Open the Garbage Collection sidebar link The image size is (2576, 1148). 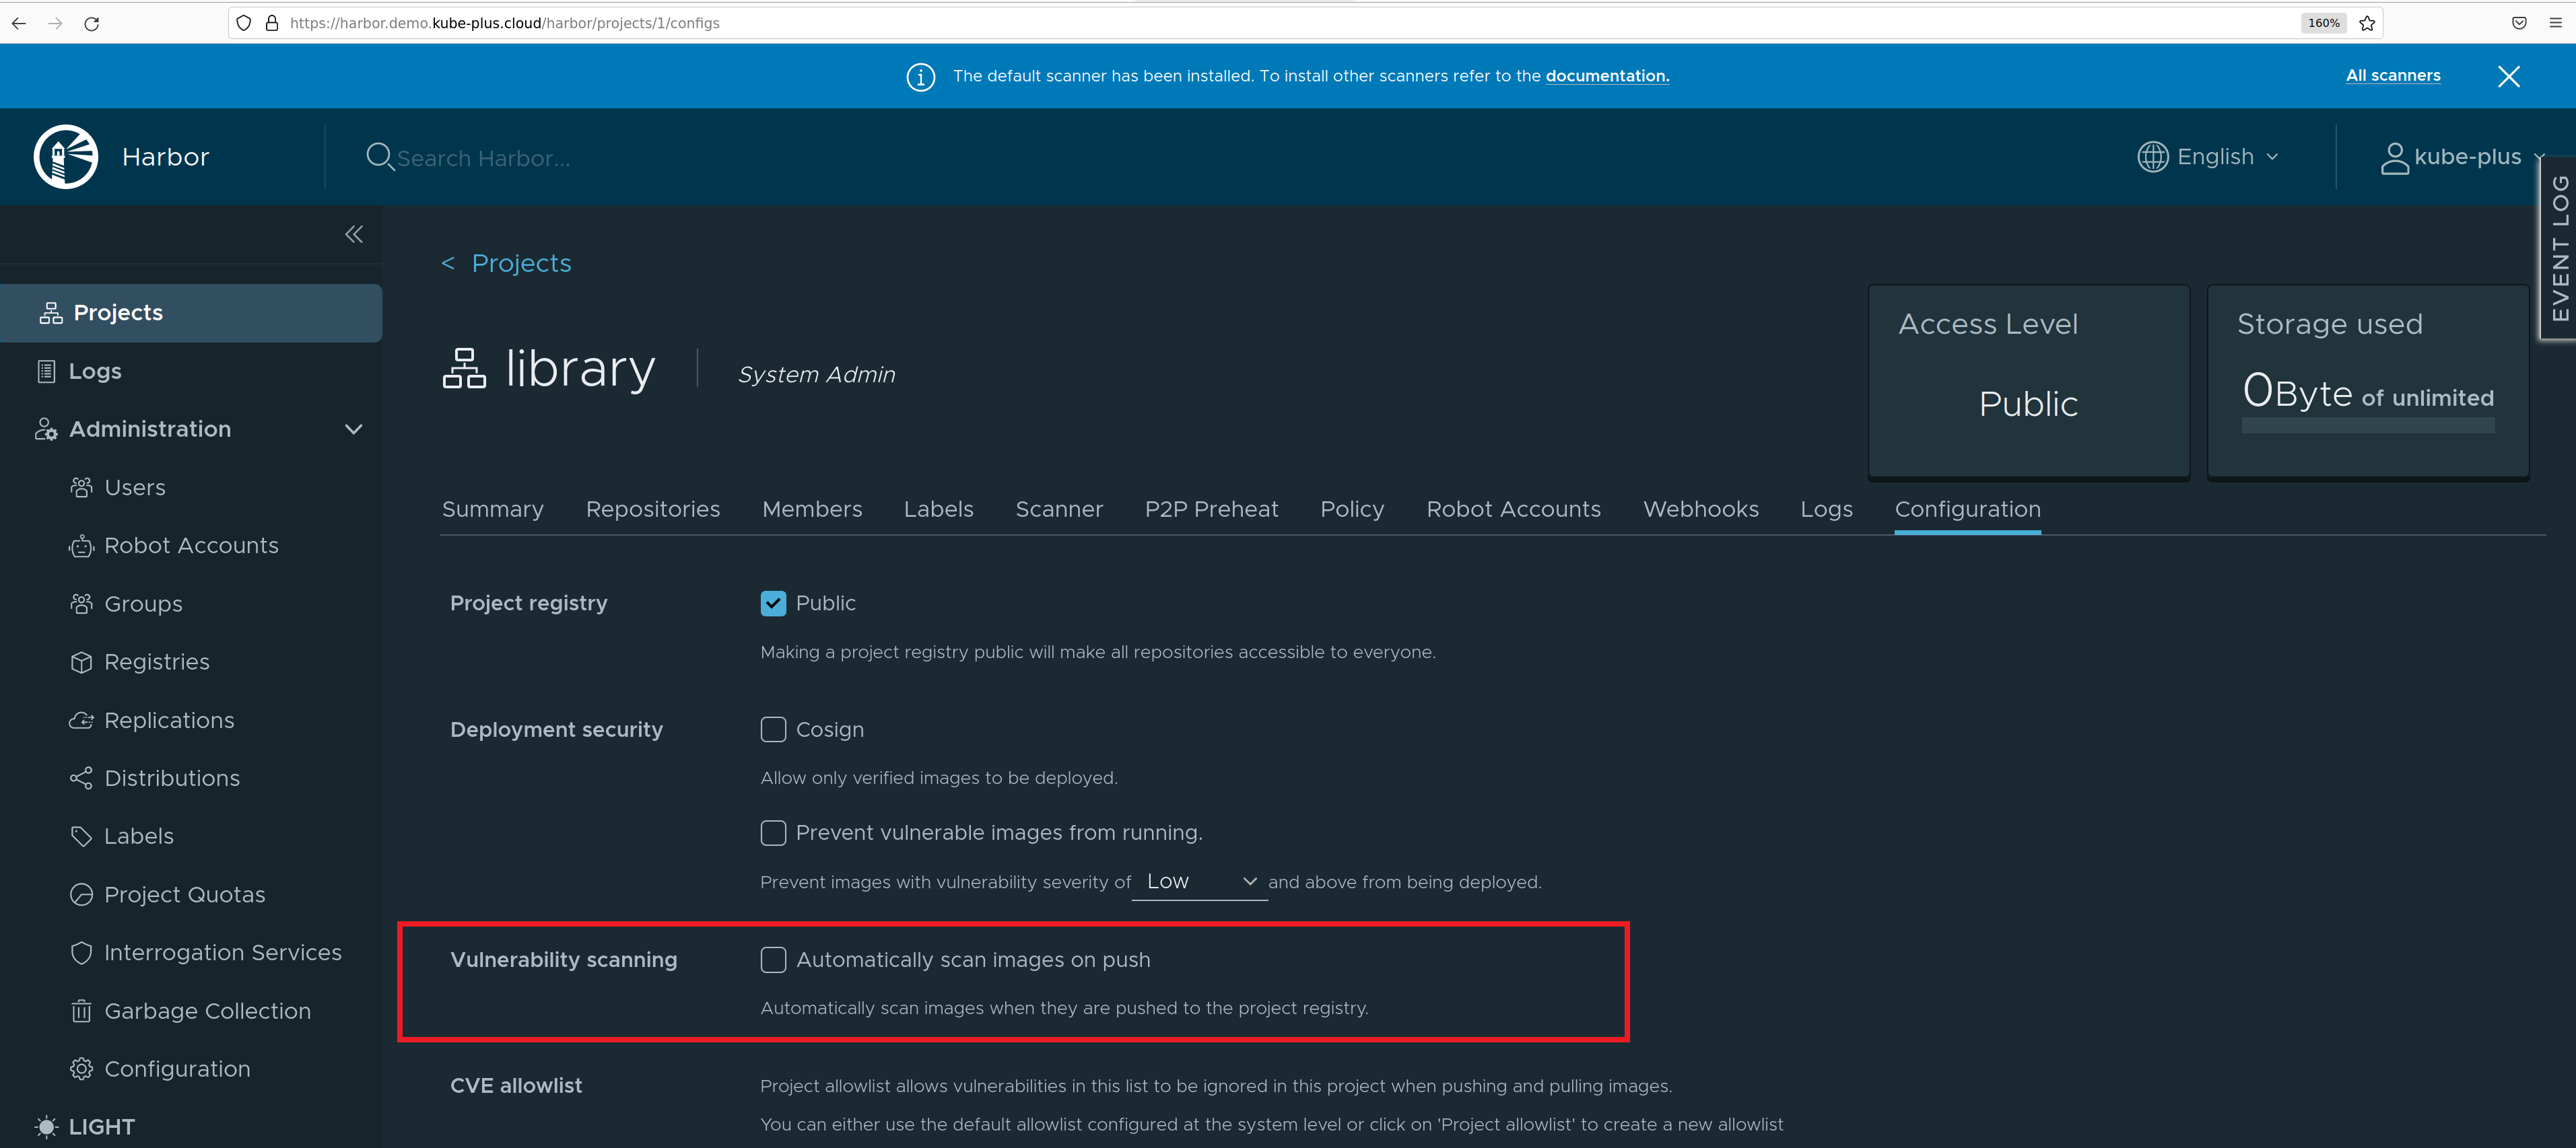[x=207, y=1011]
